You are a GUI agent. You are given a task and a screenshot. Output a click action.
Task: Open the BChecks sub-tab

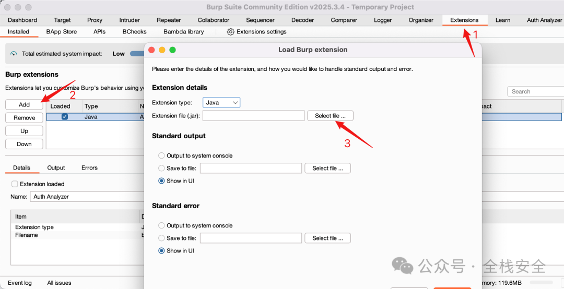tap(135, 32)
